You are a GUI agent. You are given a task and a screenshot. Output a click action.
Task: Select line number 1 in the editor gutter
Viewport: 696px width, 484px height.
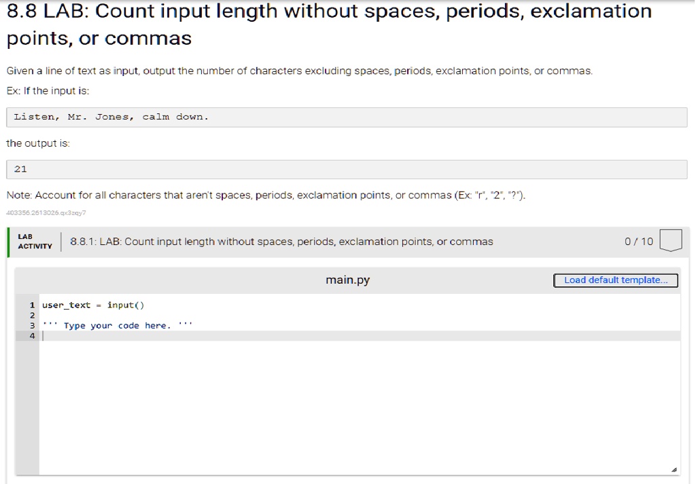point(31,305)
